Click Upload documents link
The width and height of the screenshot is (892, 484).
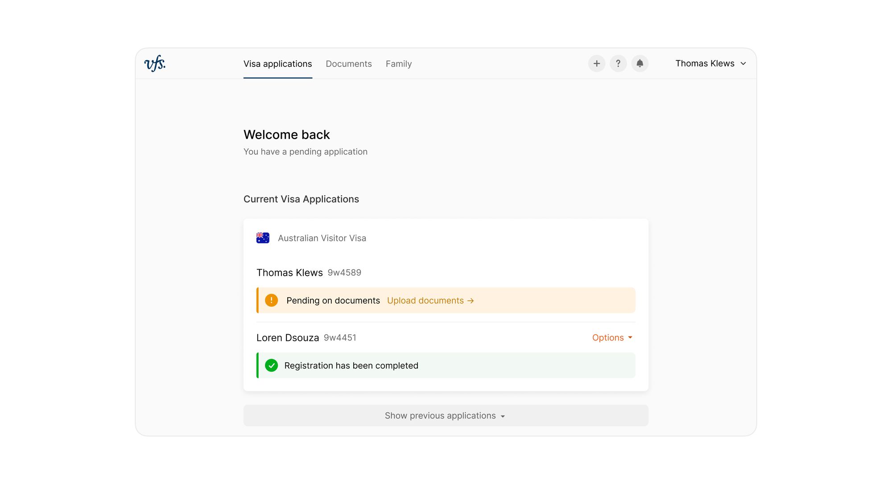(x=425, y=301)
